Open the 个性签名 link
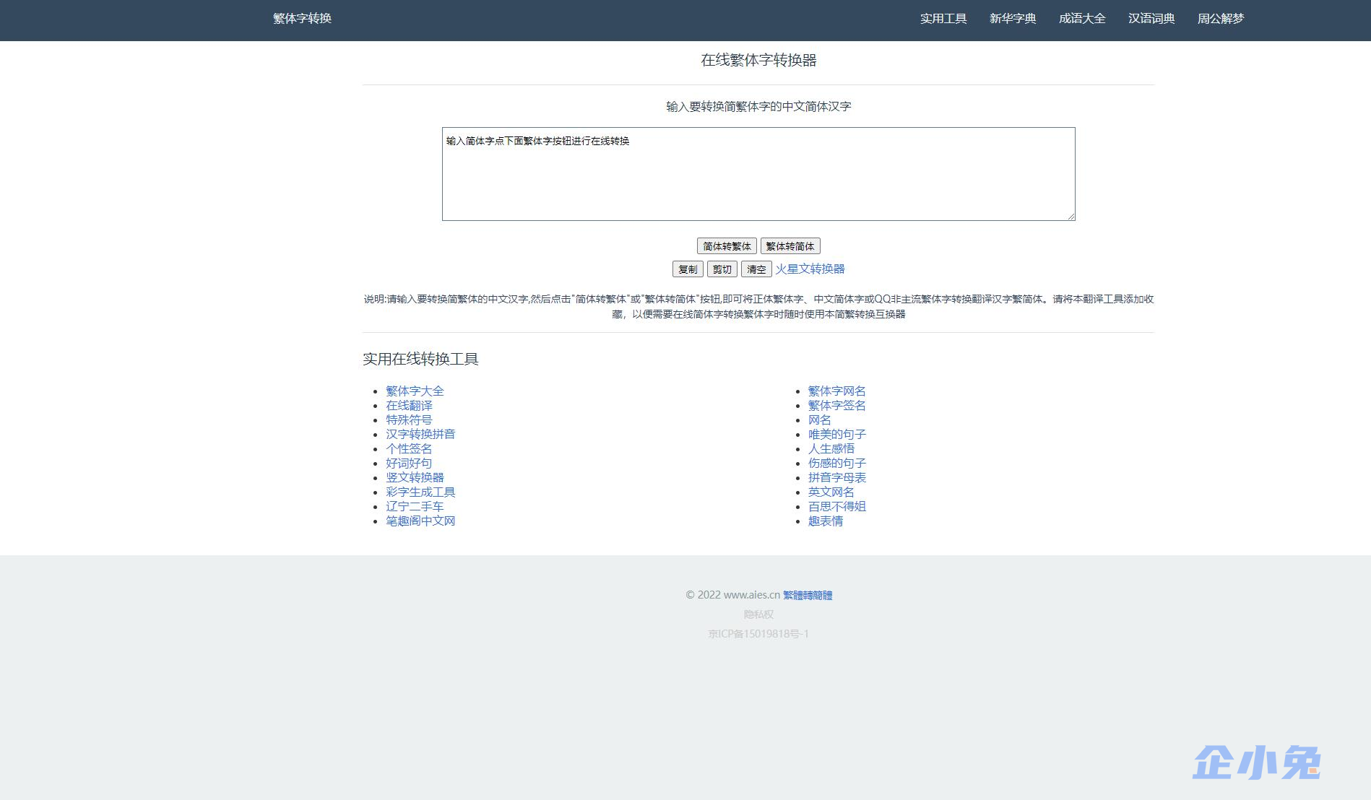1371x800 pixels. (409, 448)
